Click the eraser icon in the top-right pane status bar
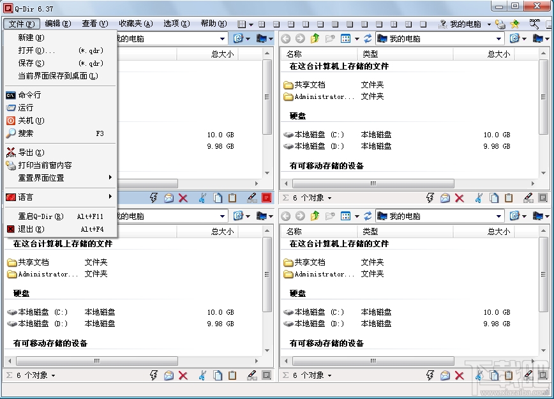 pos(528,198)
